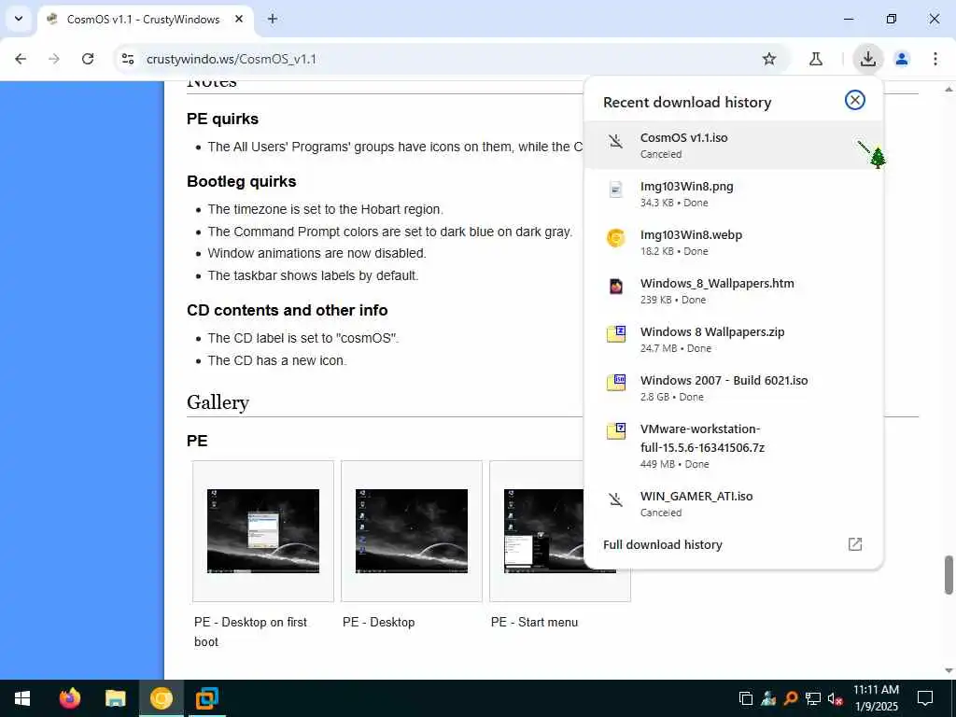Open Windows 2007 - Build 6021.iso download
Viewport: 956px width, 717px height.
(x=734, y=387)
